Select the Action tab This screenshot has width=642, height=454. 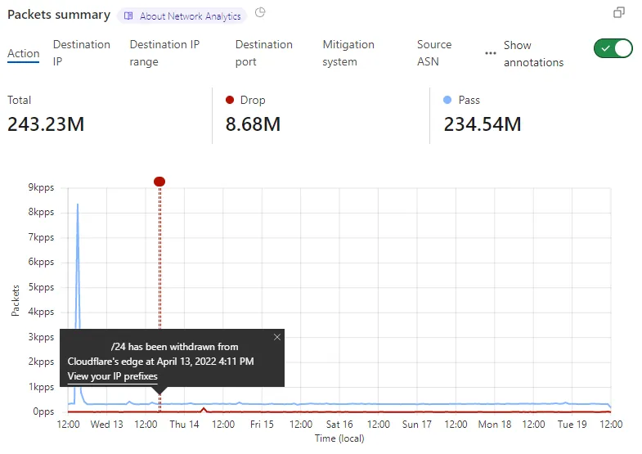coord(24,53)
